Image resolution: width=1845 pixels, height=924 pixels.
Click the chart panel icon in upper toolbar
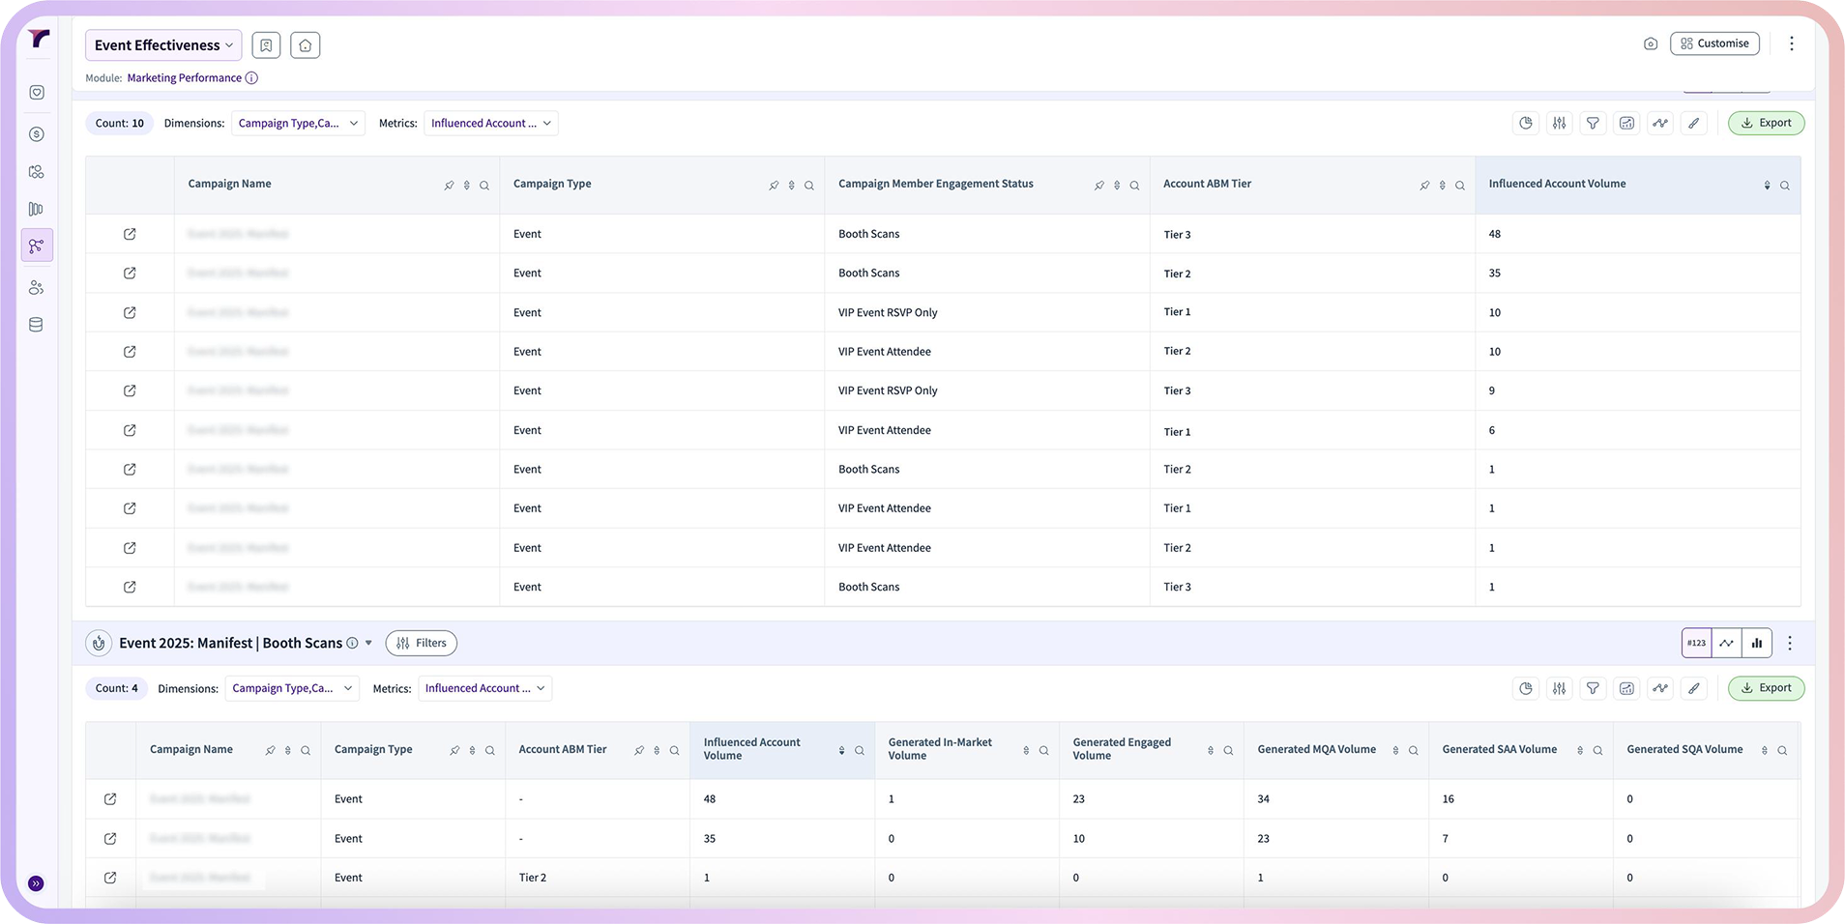[1626, 123]
